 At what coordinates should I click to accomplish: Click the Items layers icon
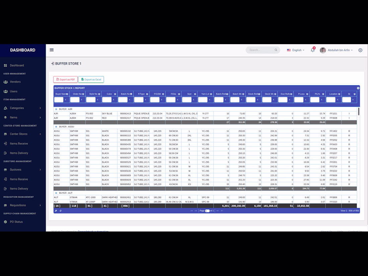click(5, 117)
